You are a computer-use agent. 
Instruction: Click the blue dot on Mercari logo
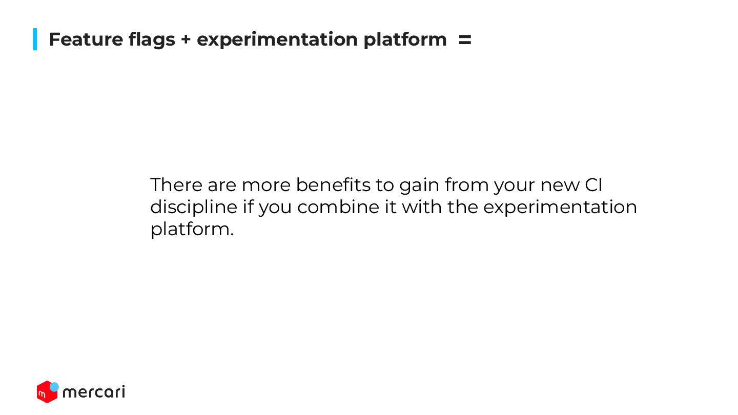point(54,387)
